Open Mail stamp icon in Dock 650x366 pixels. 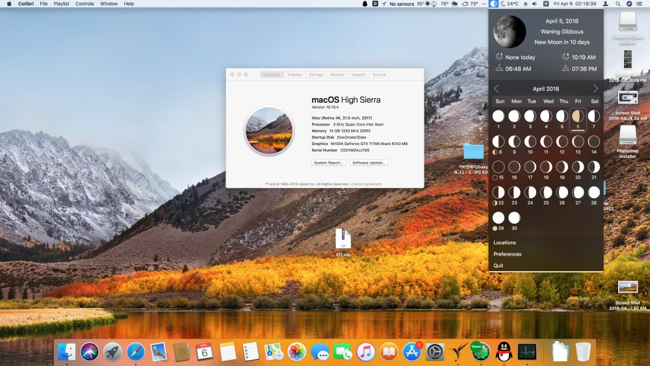[159, 352]
